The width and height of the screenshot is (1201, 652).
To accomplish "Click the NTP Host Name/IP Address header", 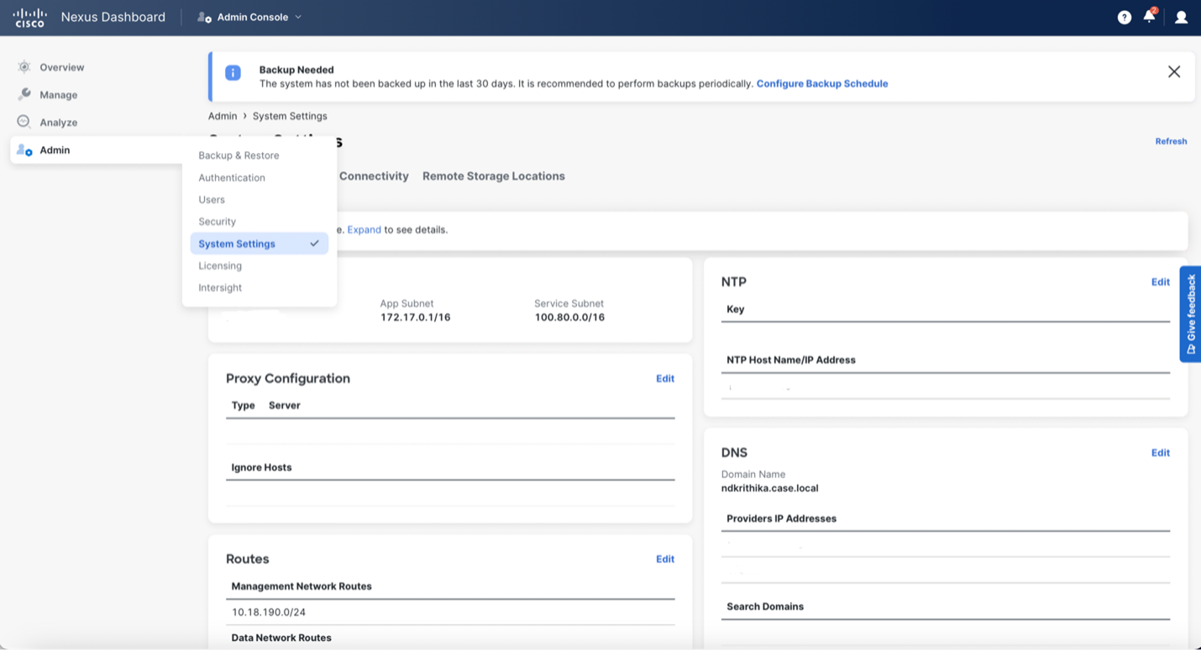I will click(791, 360).
